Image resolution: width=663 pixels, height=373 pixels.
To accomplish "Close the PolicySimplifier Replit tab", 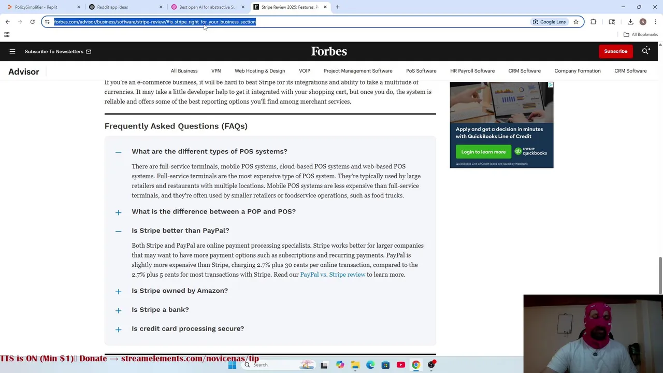I will coord(79,7).
